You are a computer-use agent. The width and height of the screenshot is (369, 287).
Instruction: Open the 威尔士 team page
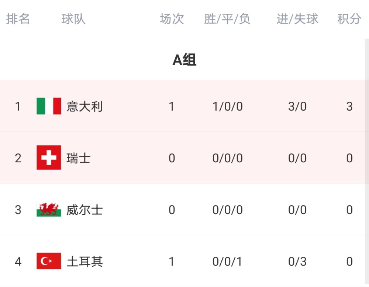pos(85,210)
